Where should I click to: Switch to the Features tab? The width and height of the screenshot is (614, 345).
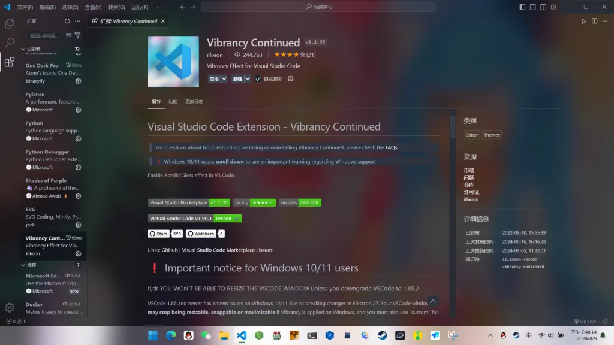point(173,102)
